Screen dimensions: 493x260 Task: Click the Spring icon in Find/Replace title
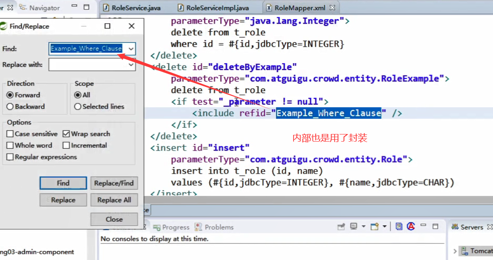pos(4,26)
